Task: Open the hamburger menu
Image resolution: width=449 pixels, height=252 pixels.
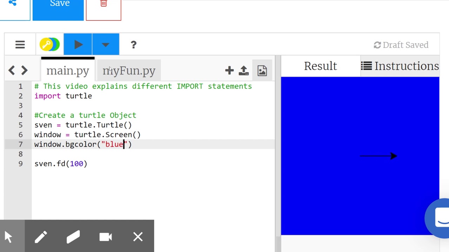Action: pos(20,45)
